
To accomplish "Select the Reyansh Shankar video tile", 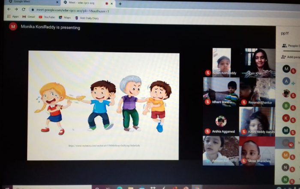I will click(x=258, y=92).
